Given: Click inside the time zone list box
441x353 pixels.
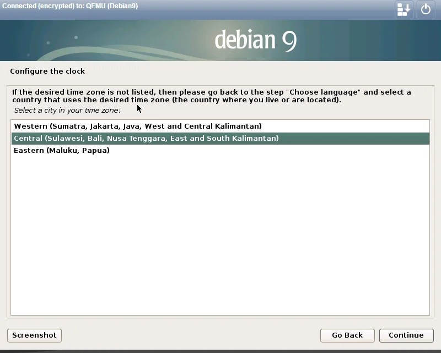Looking at the screenshot, I should (220, 220).
